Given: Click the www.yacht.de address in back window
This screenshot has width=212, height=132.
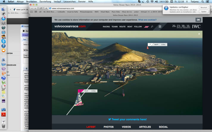Looking at the screenshot, I should tap(22, 9).
